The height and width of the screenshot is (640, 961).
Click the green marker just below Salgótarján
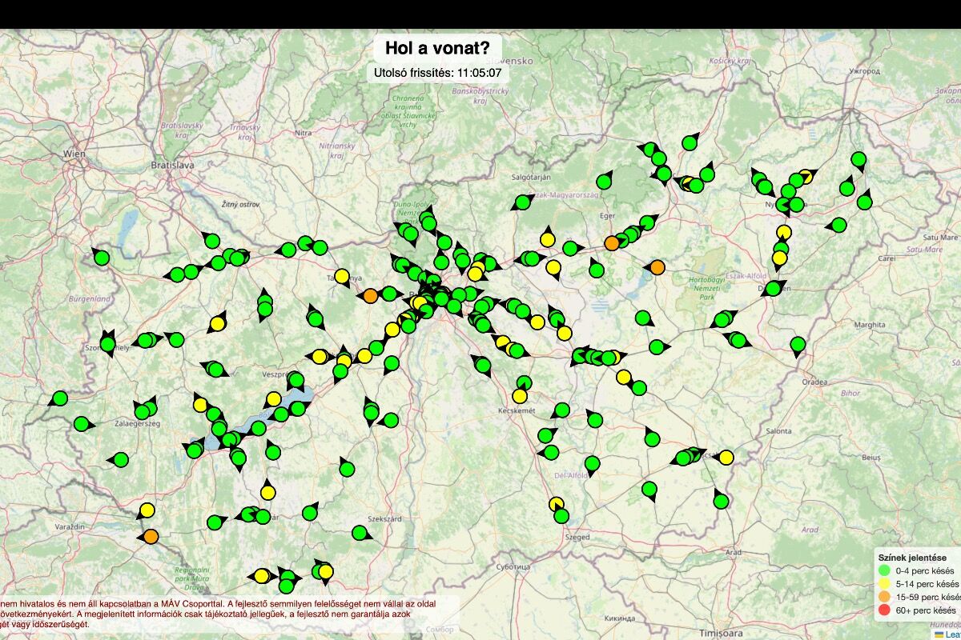(522, 202)
